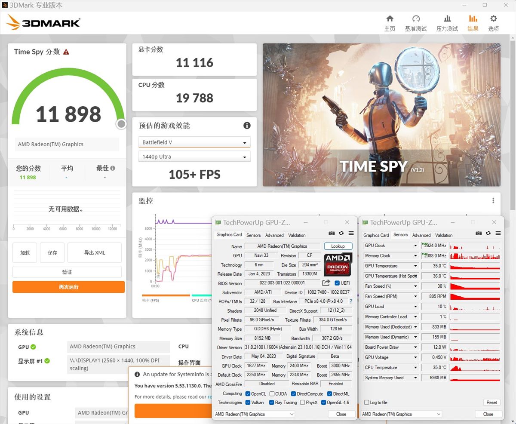
Task: Switch to 压力测试 stress test section
Action: coord(447,22)
